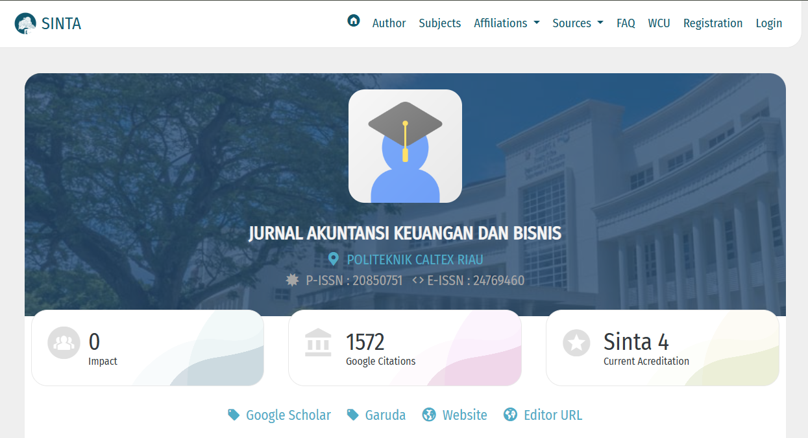Click the Google Citations label
Viewport: 808px width, 438px height.
[x=381, y=362]
